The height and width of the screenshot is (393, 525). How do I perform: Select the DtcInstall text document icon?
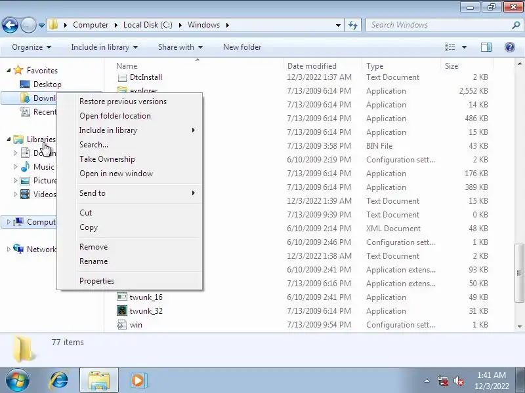click(122, 77)
